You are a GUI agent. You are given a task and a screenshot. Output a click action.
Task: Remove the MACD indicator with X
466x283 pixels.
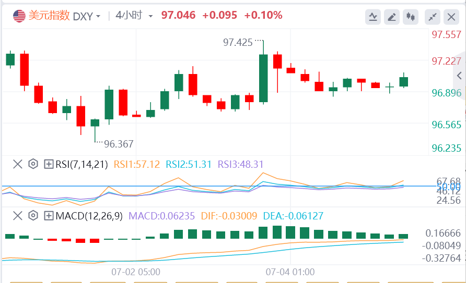coord(18,215)
